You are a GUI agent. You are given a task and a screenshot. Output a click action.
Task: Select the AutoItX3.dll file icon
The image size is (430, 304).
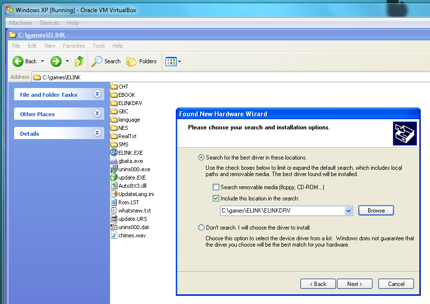pyautogui.click(x=114, y=186)
